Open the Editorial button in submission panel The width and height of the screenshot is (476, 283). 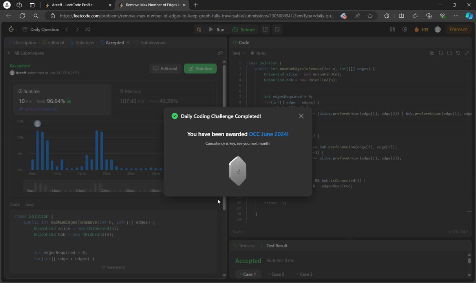point(165,68)
